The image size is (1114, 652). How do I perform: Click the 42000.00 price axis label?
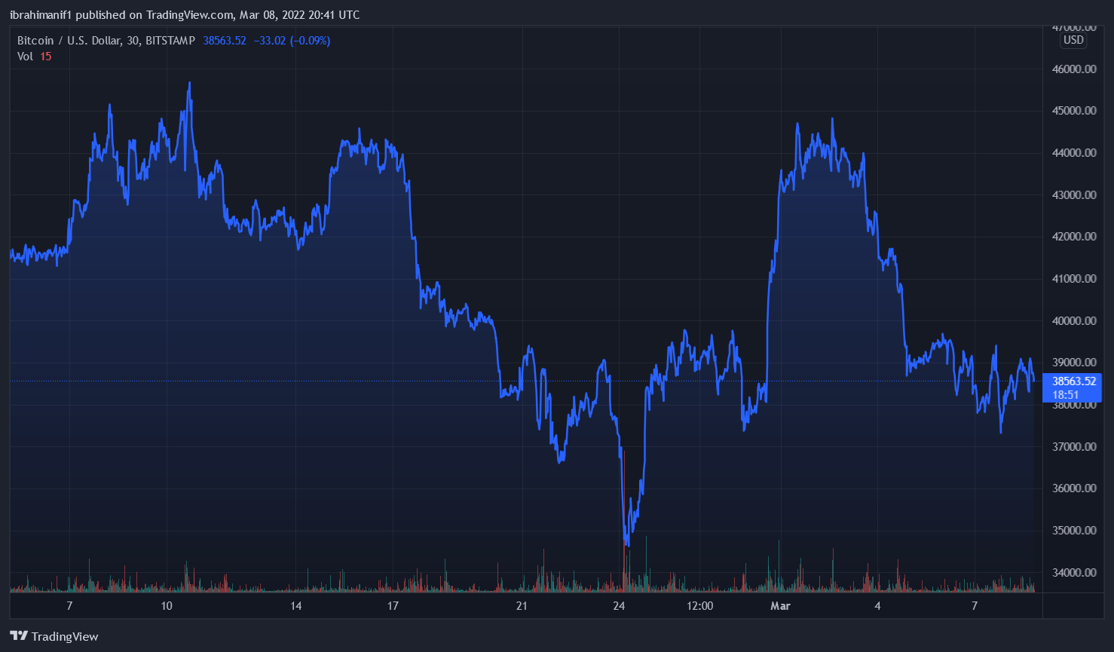point(1073,237)
